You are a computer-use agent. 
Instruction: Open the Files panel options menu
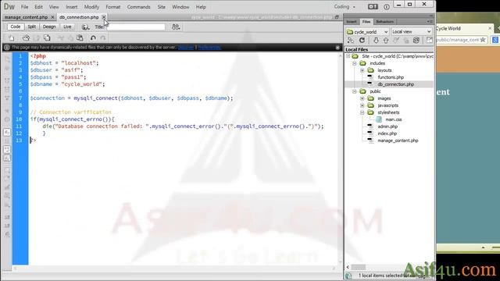(429, 22)
